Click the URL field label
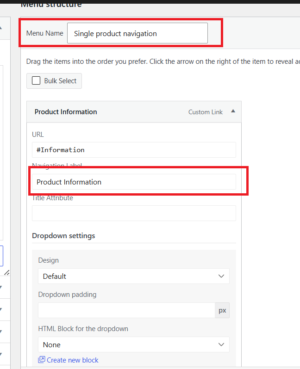 (38, 135)
